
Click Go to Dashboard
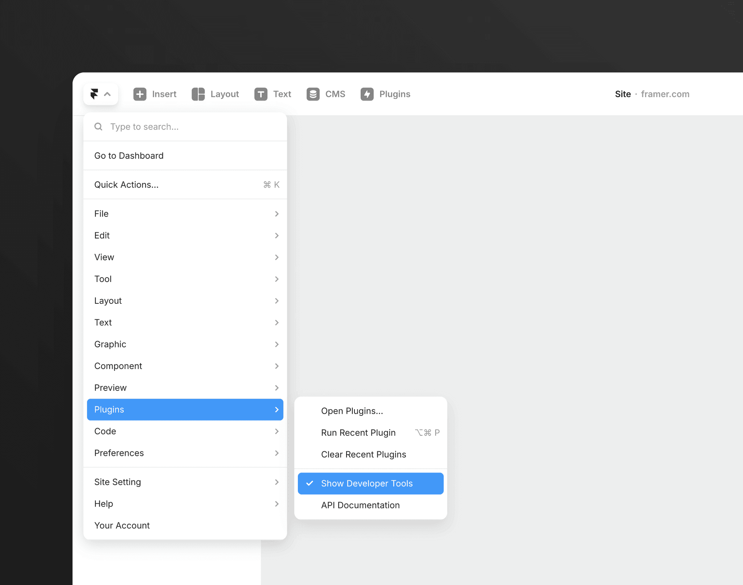pos(129,155)
